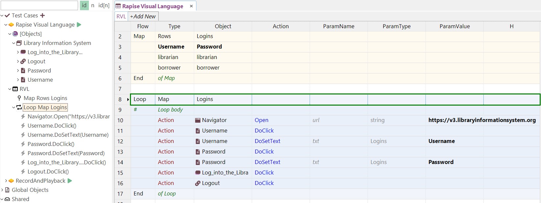Toggle the 'id[n]' filter mode button
Image resolution: width=541 pixels, height=203 pixels.
click(104, 5)
